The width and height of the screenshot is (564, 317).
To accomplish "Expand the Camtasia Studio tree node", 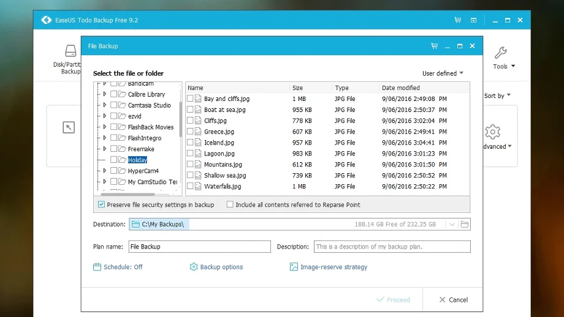I will pos(105,105).
